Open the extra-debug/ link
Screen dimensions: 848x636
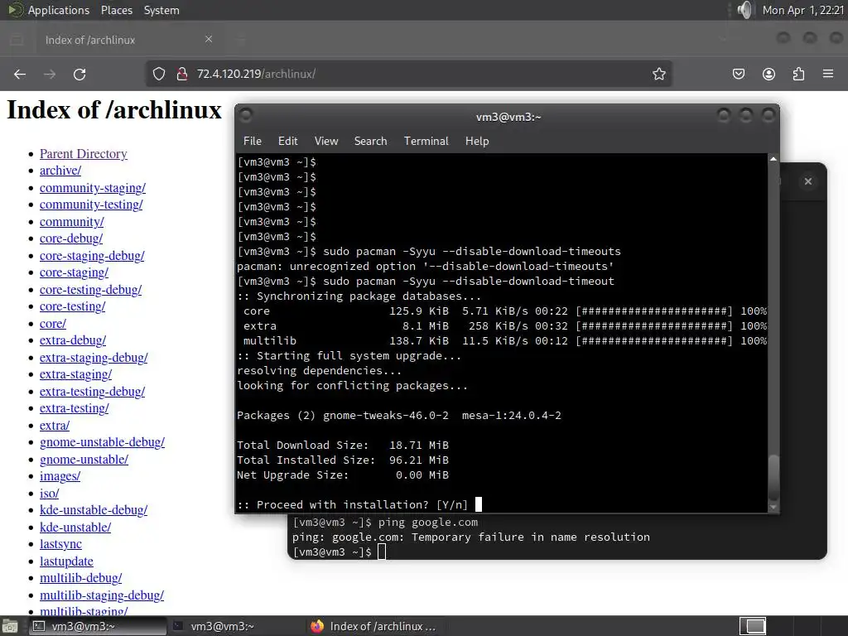pyautogui.click(x=73, y=340)
